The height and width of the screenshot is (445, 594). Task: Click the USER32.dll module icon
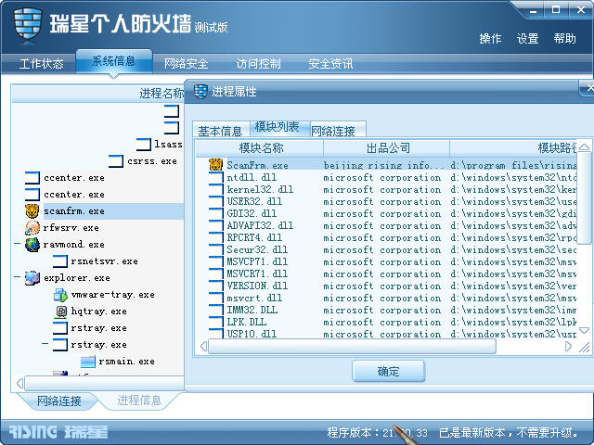coord(215,201)
